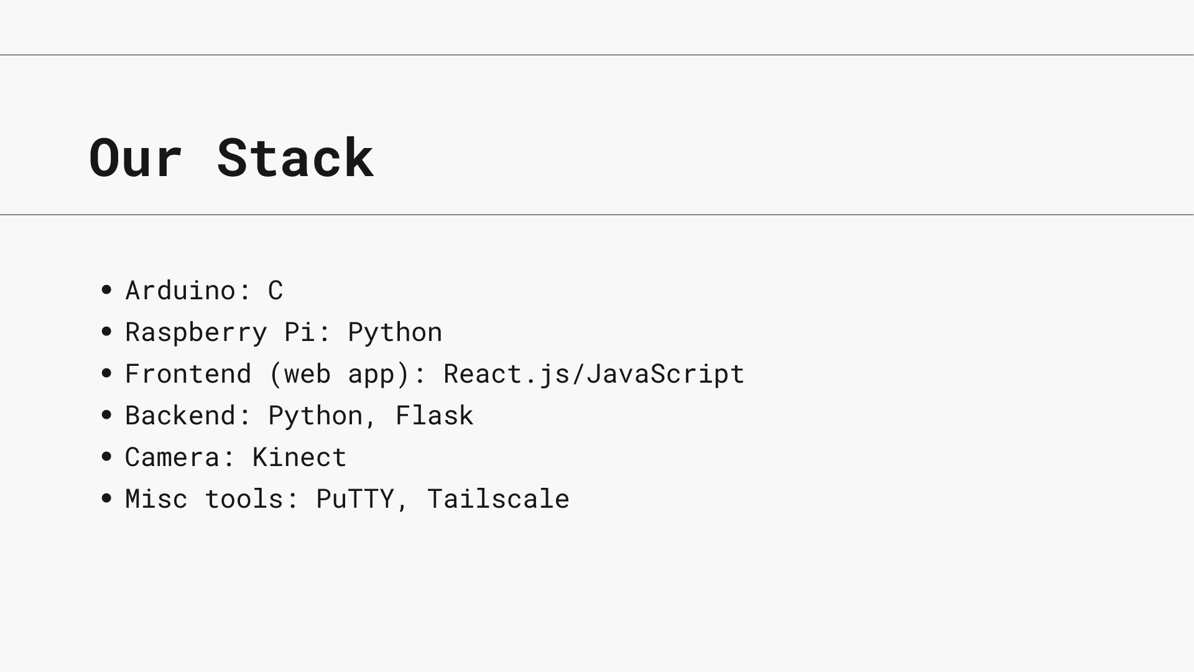Click the bullet dot before "Misc tools"

pos(106,498)
